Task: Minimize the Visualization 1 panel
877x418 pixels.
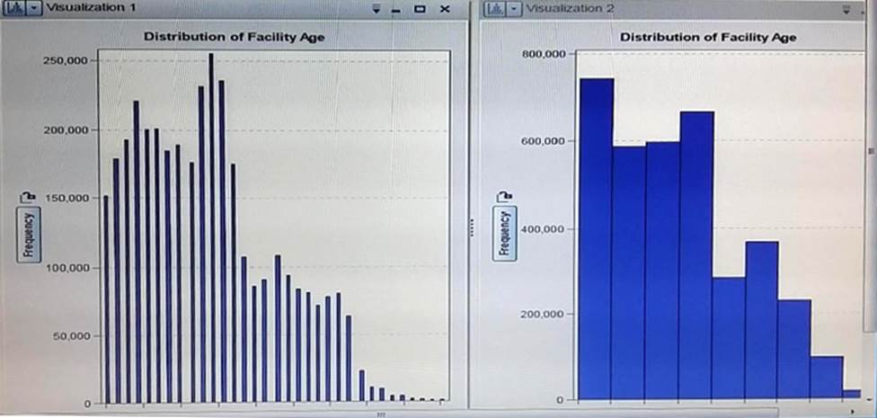Action: (397, 9)
